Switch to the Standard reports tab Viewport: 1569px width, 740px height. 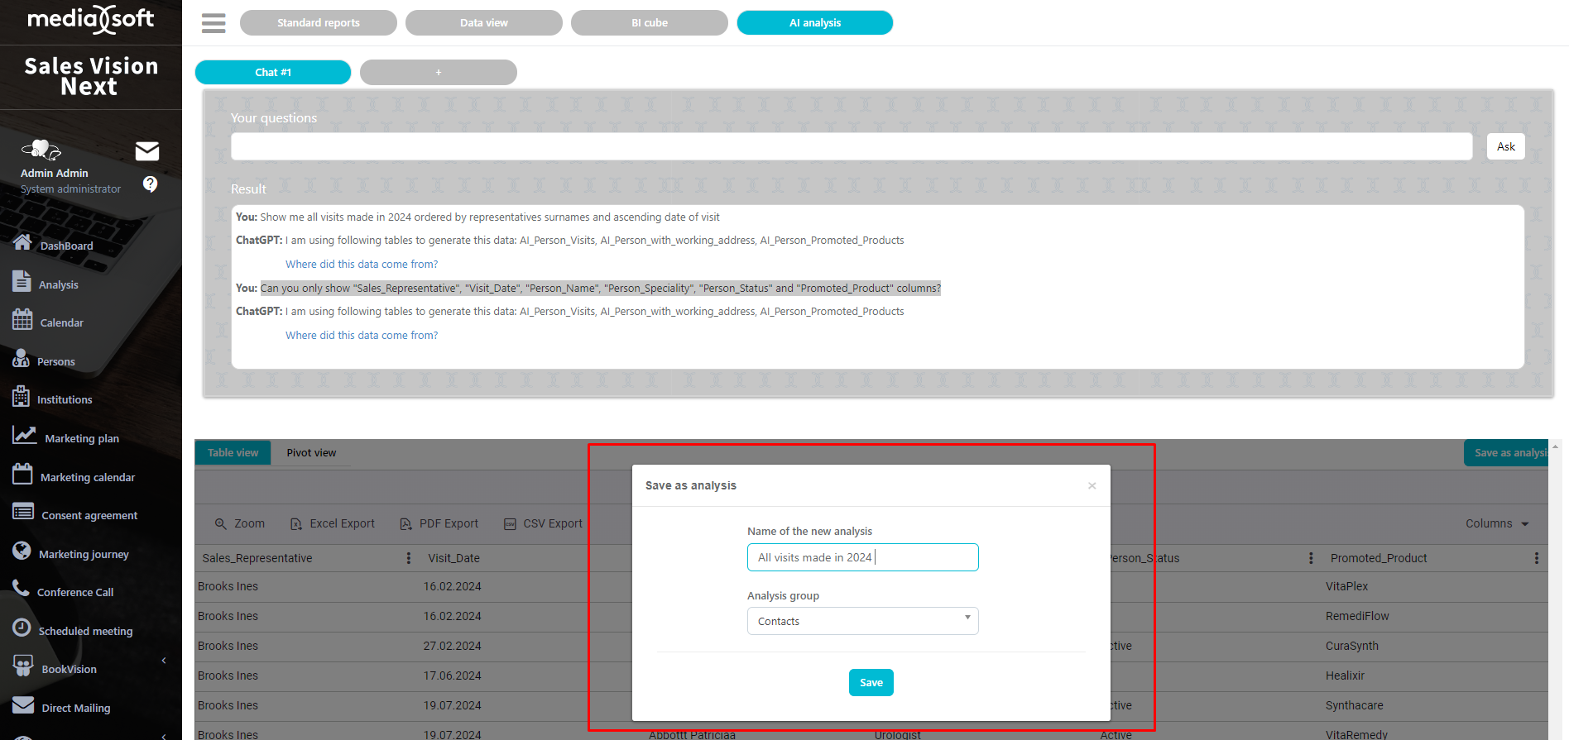coord(319,23)
